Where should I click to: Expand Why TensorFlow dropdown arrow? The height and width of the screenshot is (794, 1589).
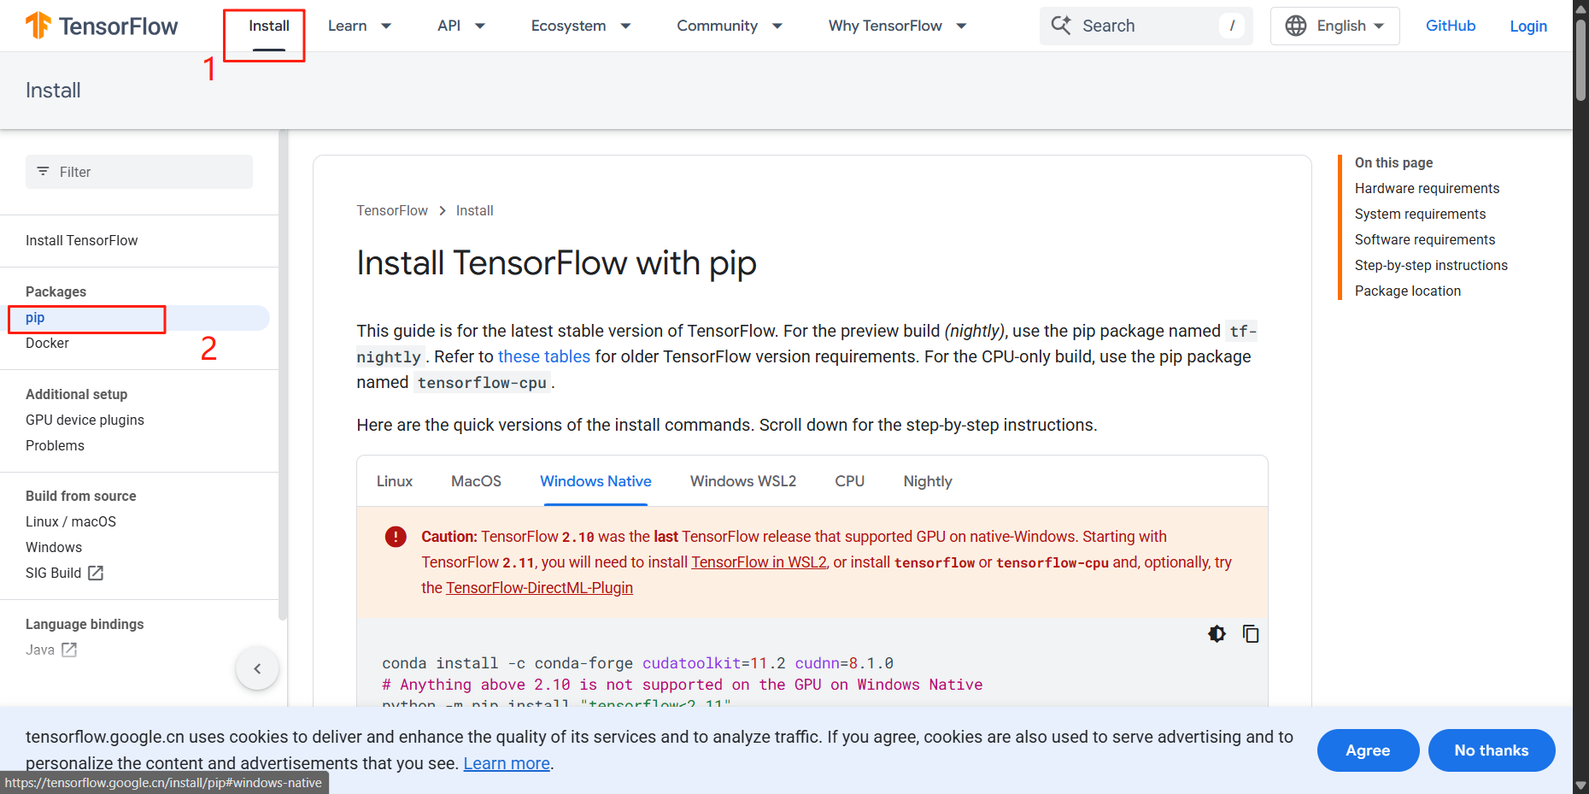click(961, 26)
